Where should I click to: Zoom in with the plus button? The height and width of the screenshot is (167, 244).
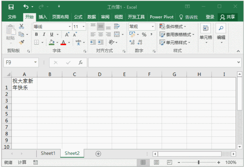click(219, 162)
